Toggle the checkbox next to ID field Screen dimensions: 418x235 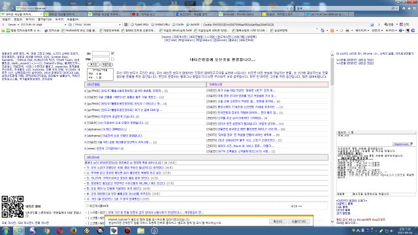tap(112, 54)
